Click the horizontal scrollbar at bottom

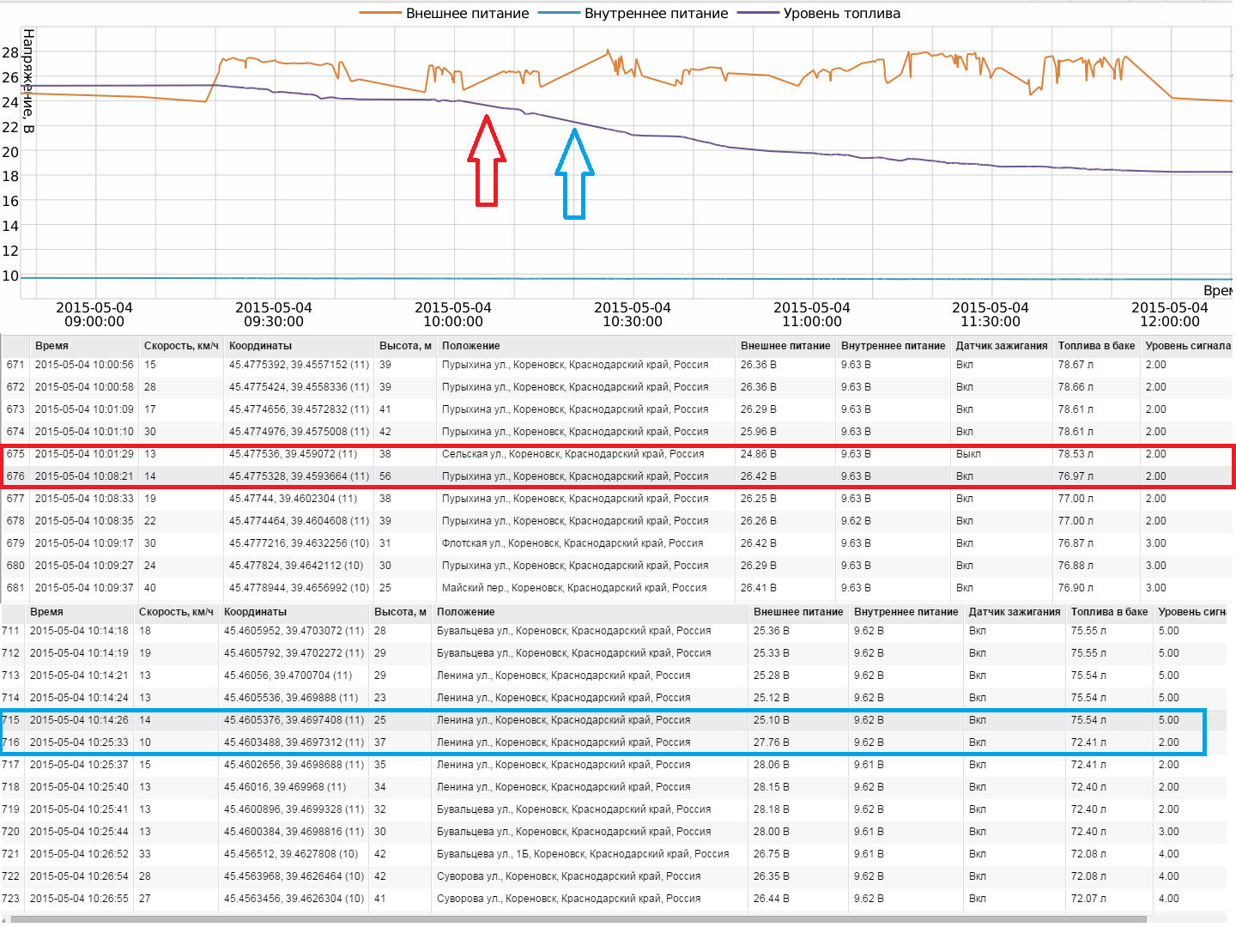577,920
